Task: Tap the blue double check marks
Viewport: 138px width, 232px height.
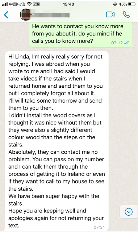Action: pyautogui.click(x=126, y=43)
